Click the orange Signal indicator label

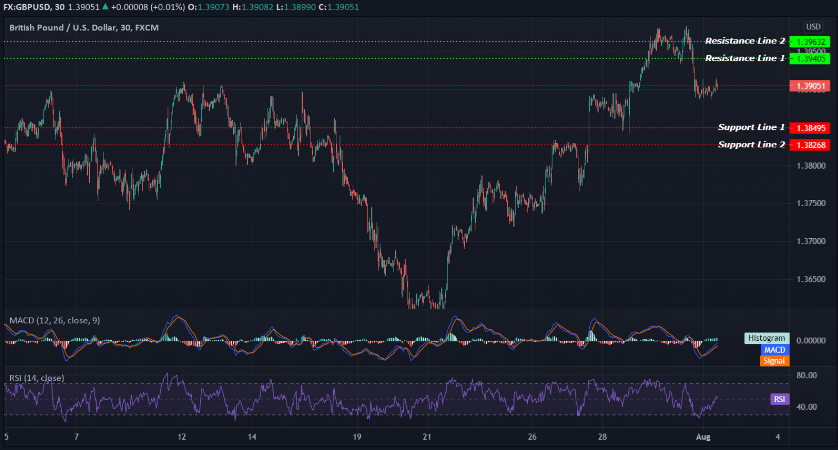(775, 361)
